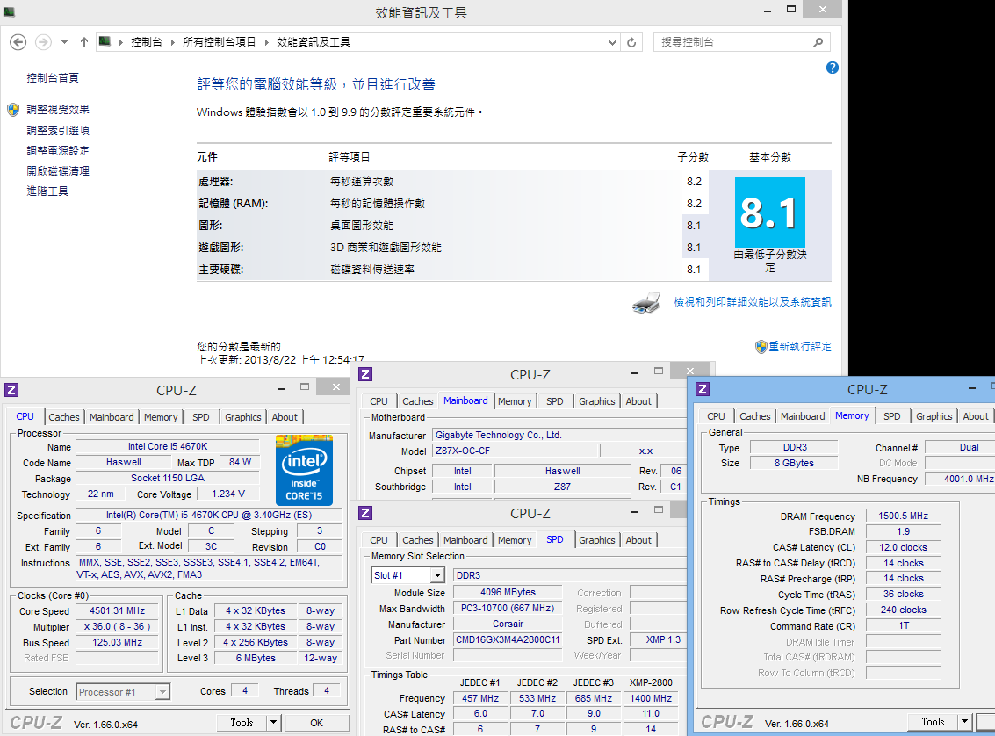The height and width of the screenshot is (736, 995).
Task: Open the Graphics tab in the mainboard window
Action: (x=596, y=401)
